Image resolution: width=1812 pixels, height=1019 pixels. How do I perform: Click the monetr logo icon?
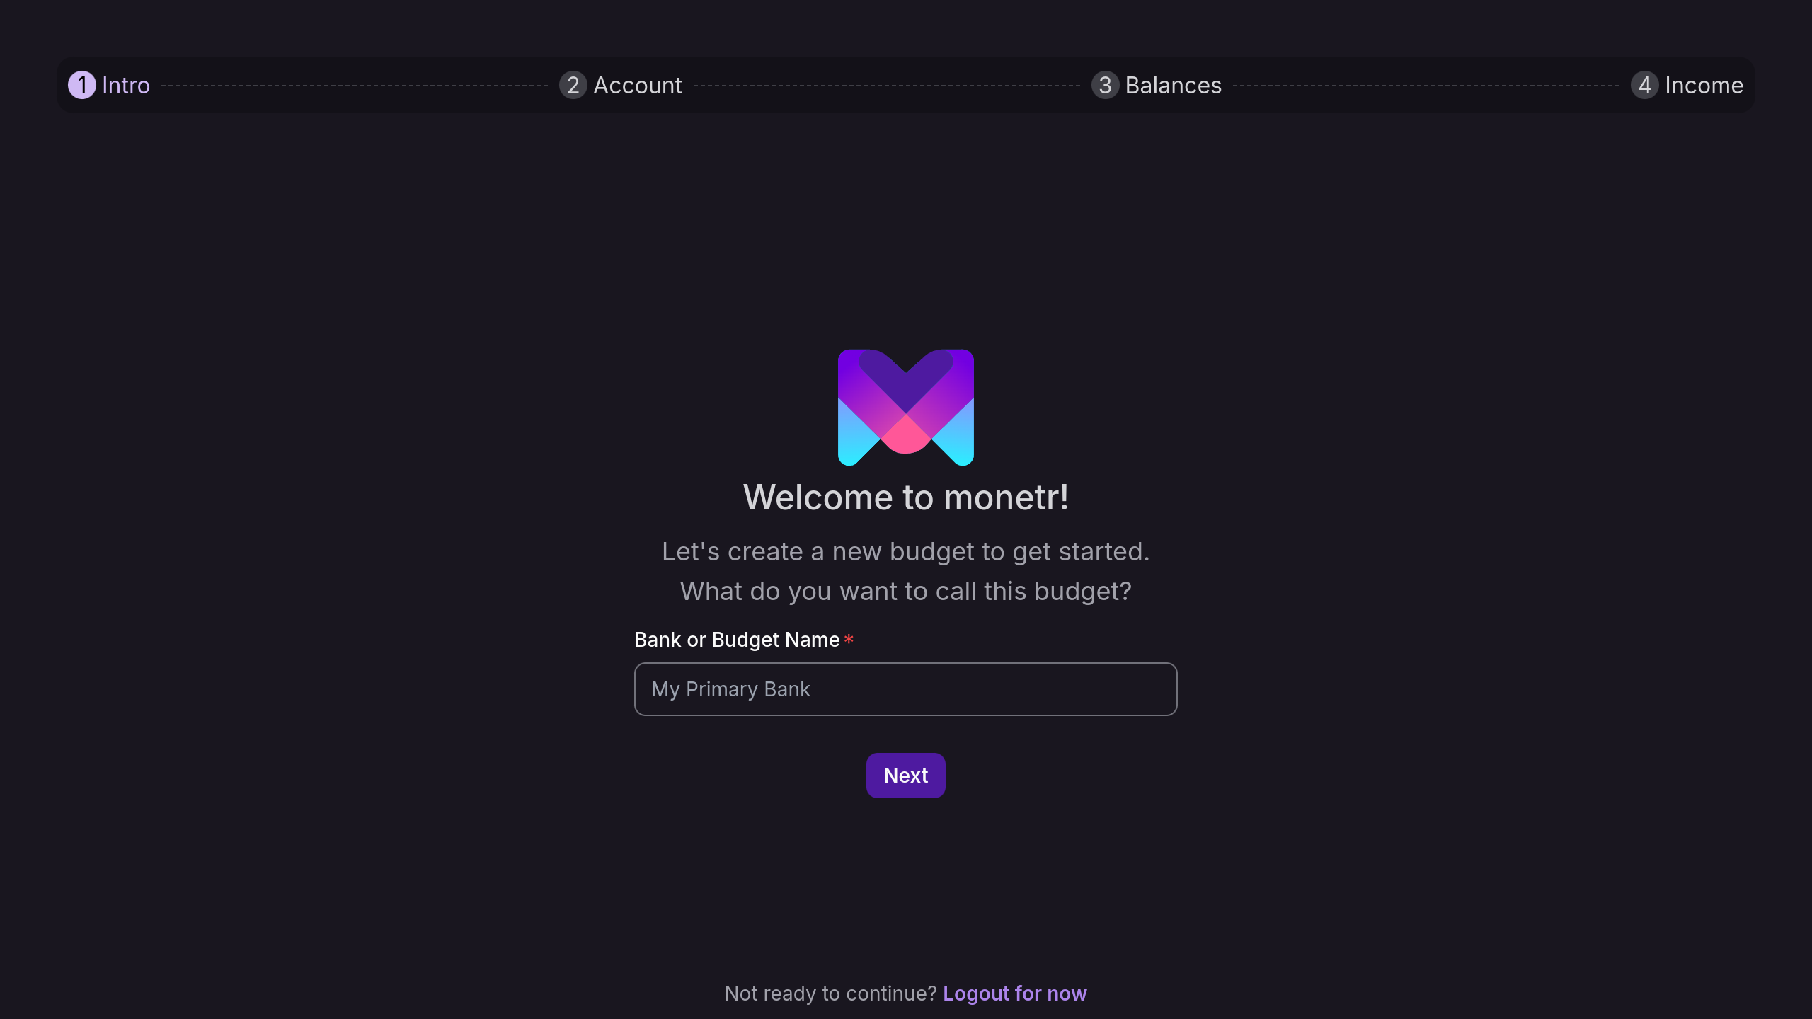tap(906, 407)
